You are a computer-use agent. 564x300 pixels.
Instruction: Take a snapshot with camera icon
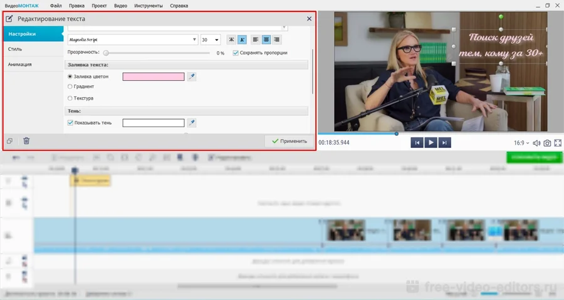547,143
